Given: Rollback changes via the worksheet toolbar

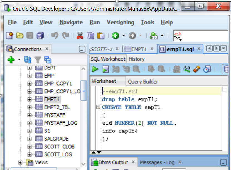Looking at the screenshot, I should (161, 69).
